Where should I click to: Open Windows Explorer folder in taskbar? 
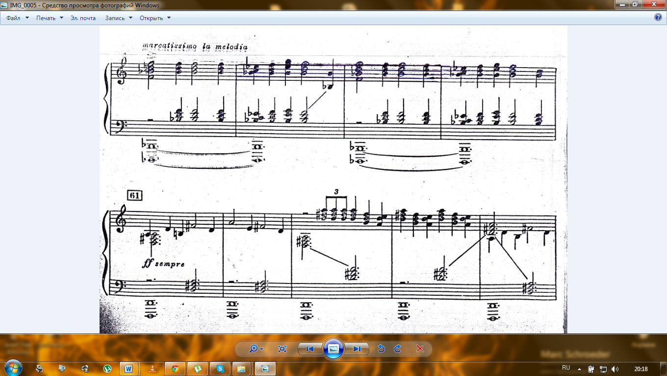point(241,368)
